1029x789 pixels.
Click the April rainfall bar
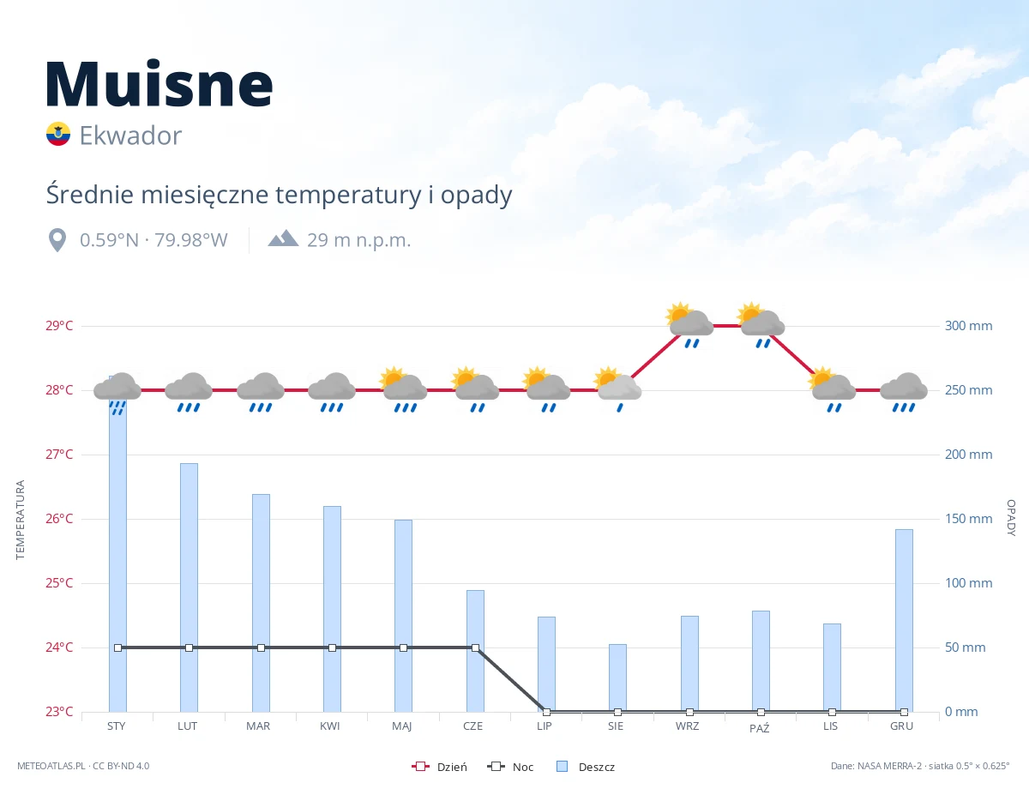(332, 609)
